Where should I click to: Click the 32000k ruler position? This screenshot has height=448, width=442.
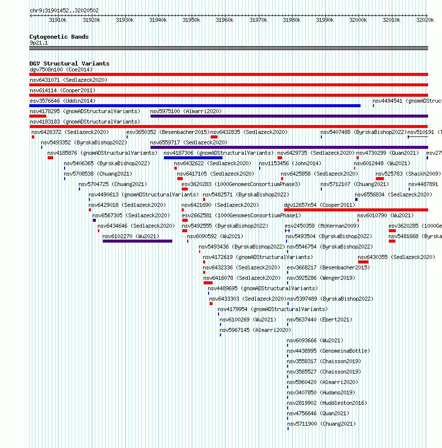pos(358,20)
